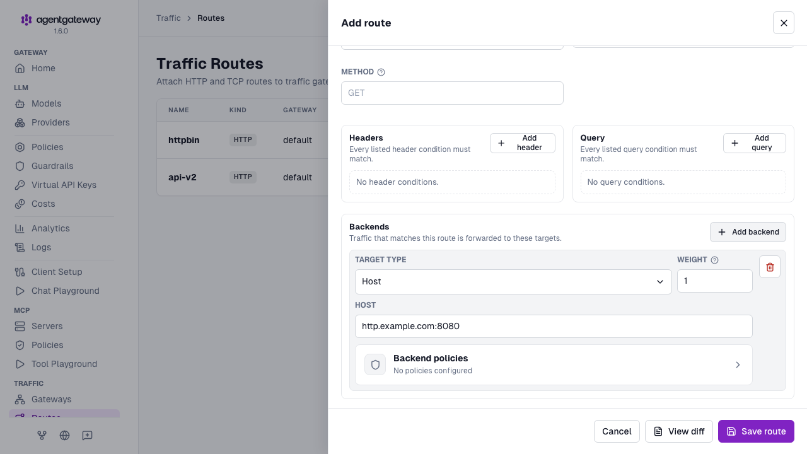Click the MCP Servers icon
This screenshot has height=454, width=807.
tap(20, 326)
